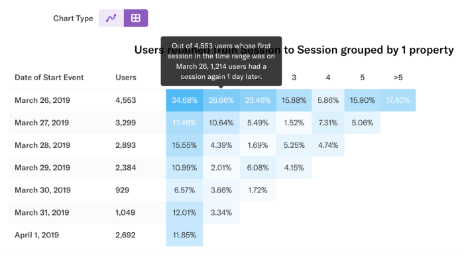
Task: Click the 17.46% cell for March 27
Action: coord(184,123)
